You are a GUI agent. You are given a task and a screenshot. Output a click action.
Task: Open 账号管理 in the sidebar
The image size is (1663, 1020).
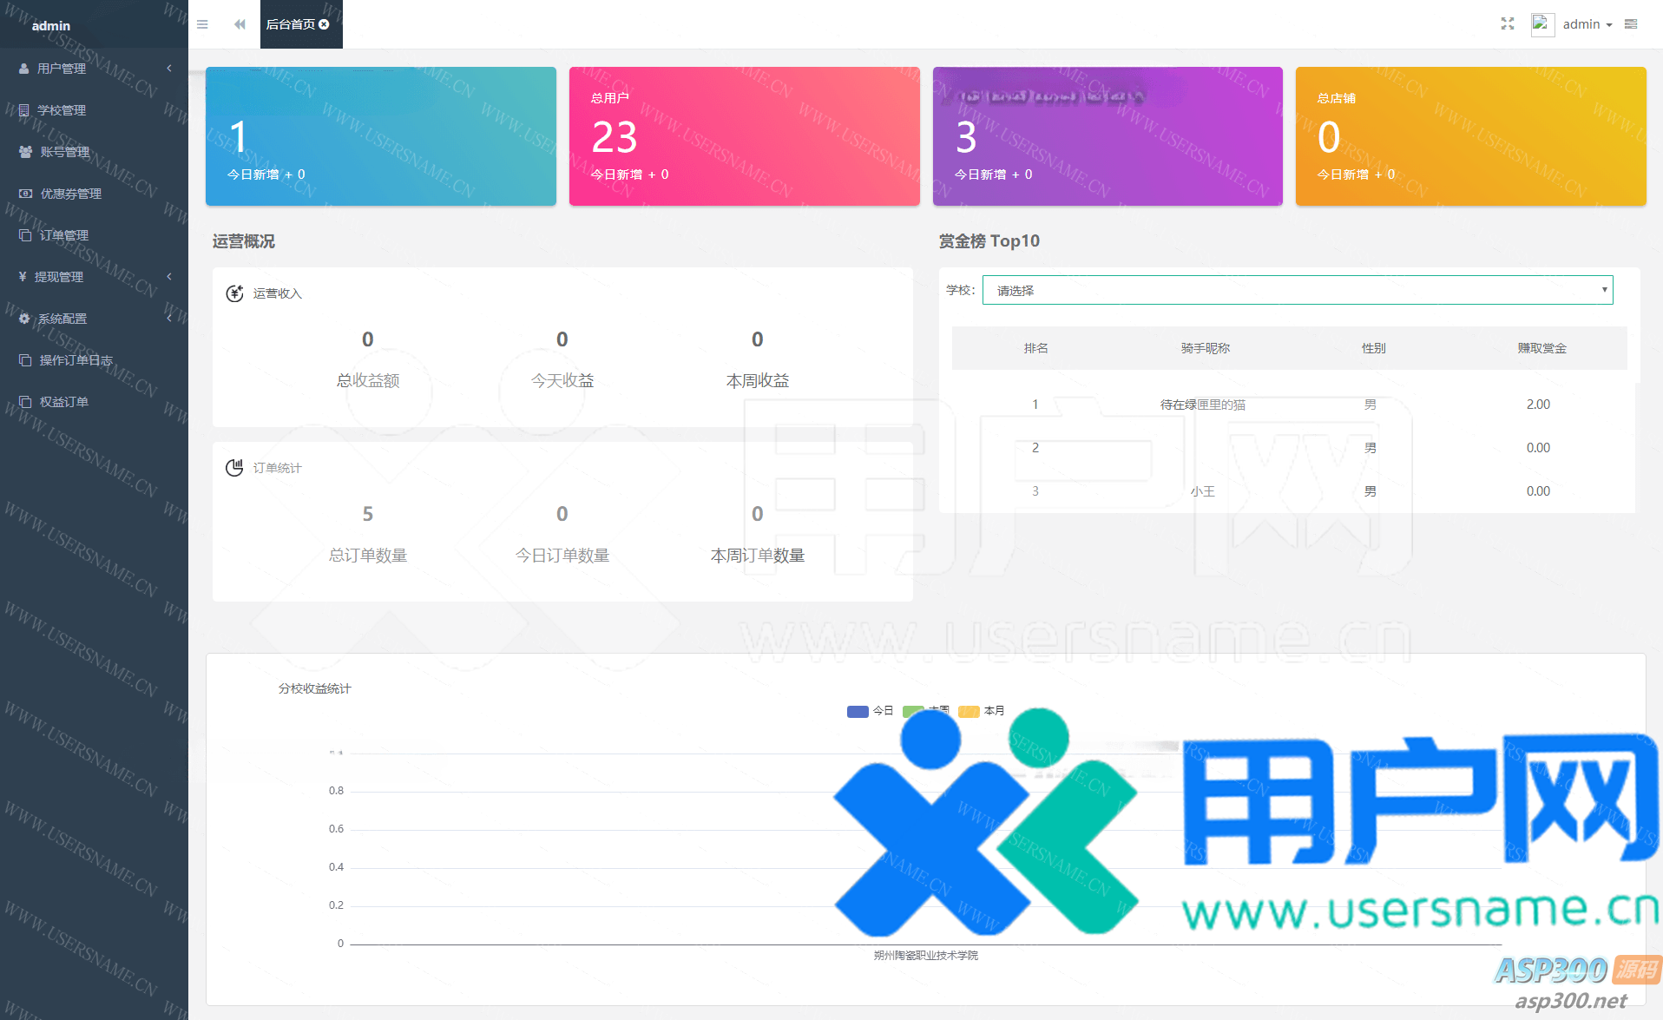64,152
